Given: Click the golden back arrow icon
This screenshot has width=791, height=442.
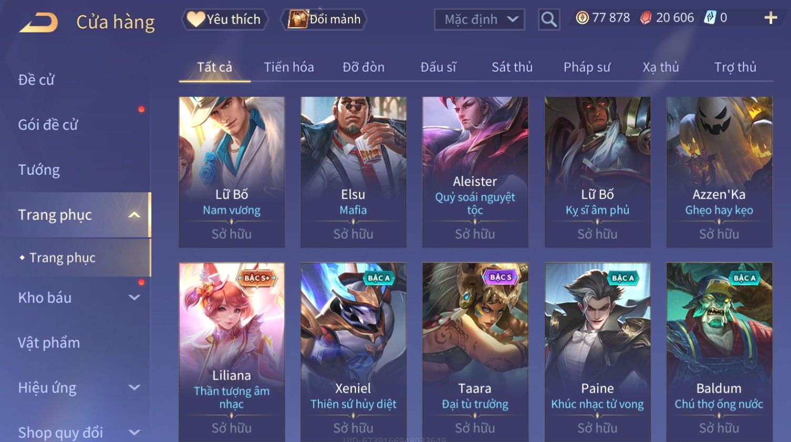Looking at the screenshot, I should (x=38, y=22).
